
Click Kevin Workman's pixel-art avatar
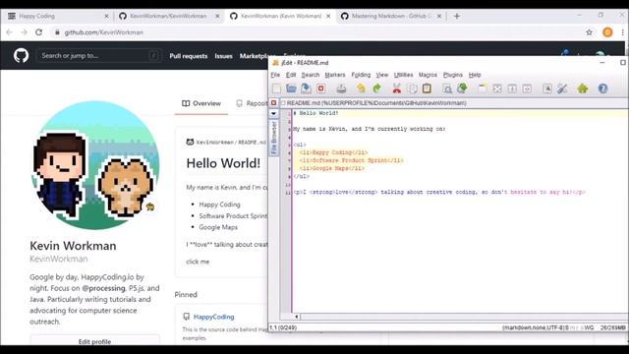pos(95,165)
